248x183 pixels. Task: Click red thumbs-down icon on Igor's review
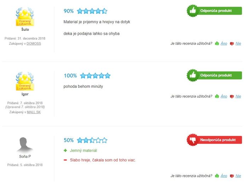click(x=232, y=96)
